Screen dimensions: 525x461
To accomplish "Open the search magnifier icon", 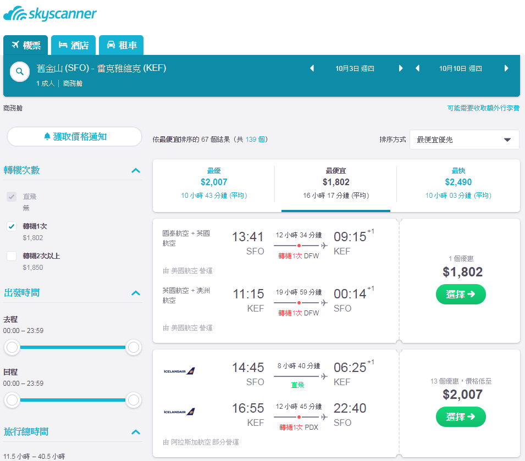I will (x=20, y=71).
